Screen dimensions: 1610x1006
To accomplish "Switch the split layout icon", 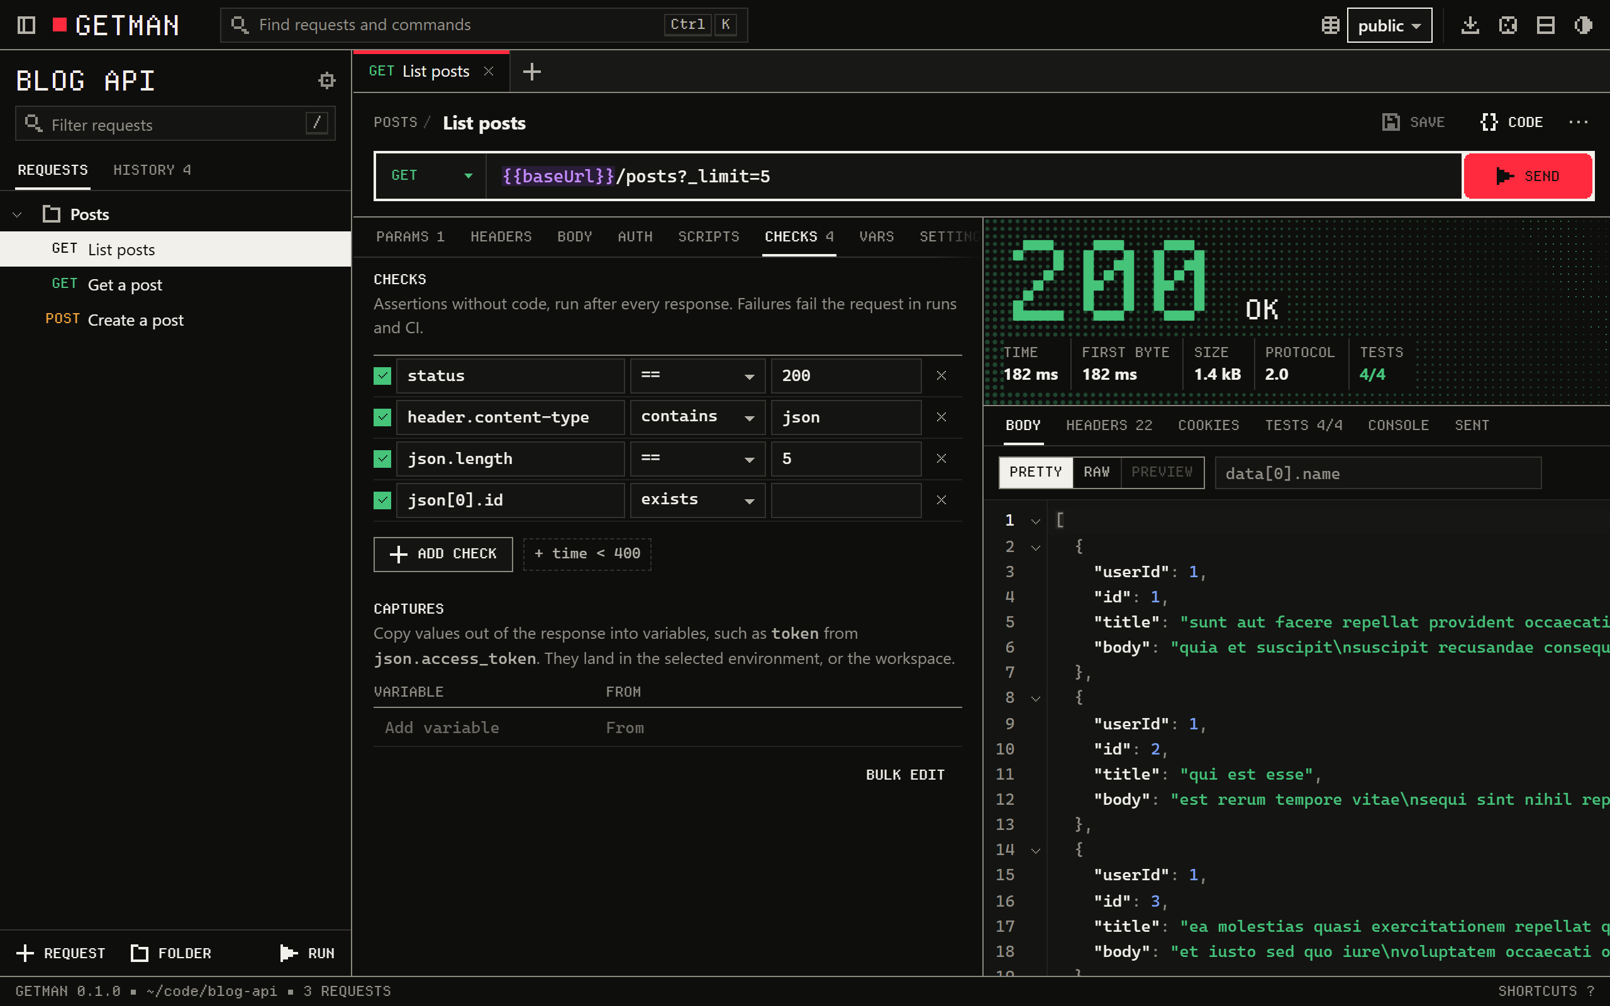I will tap(1545, 25).
